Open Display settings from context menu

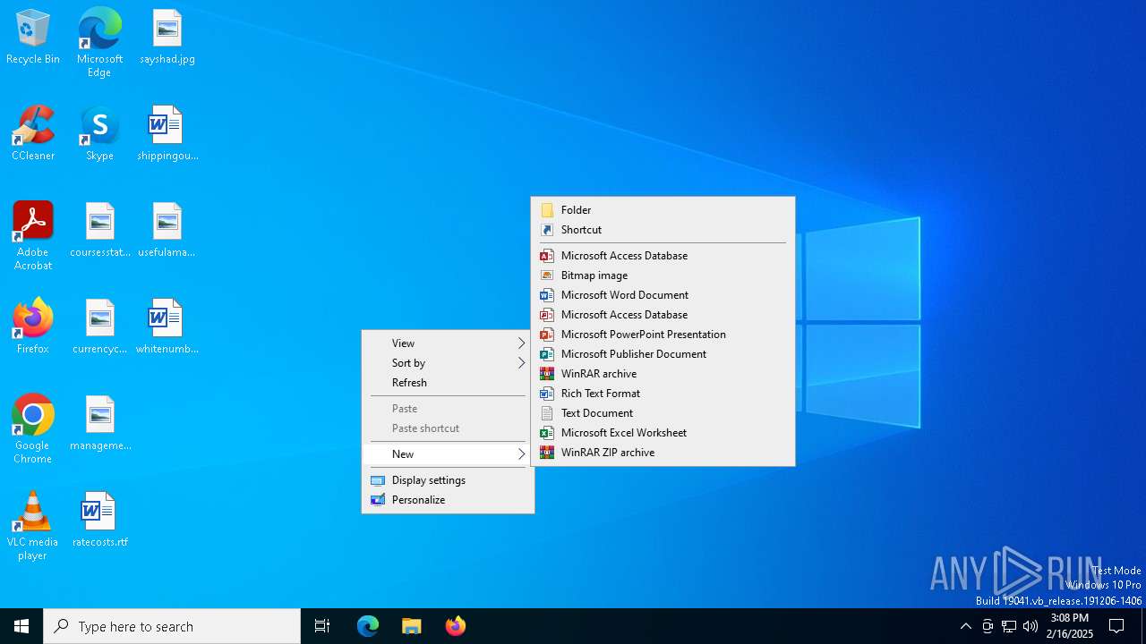(448, 480)
